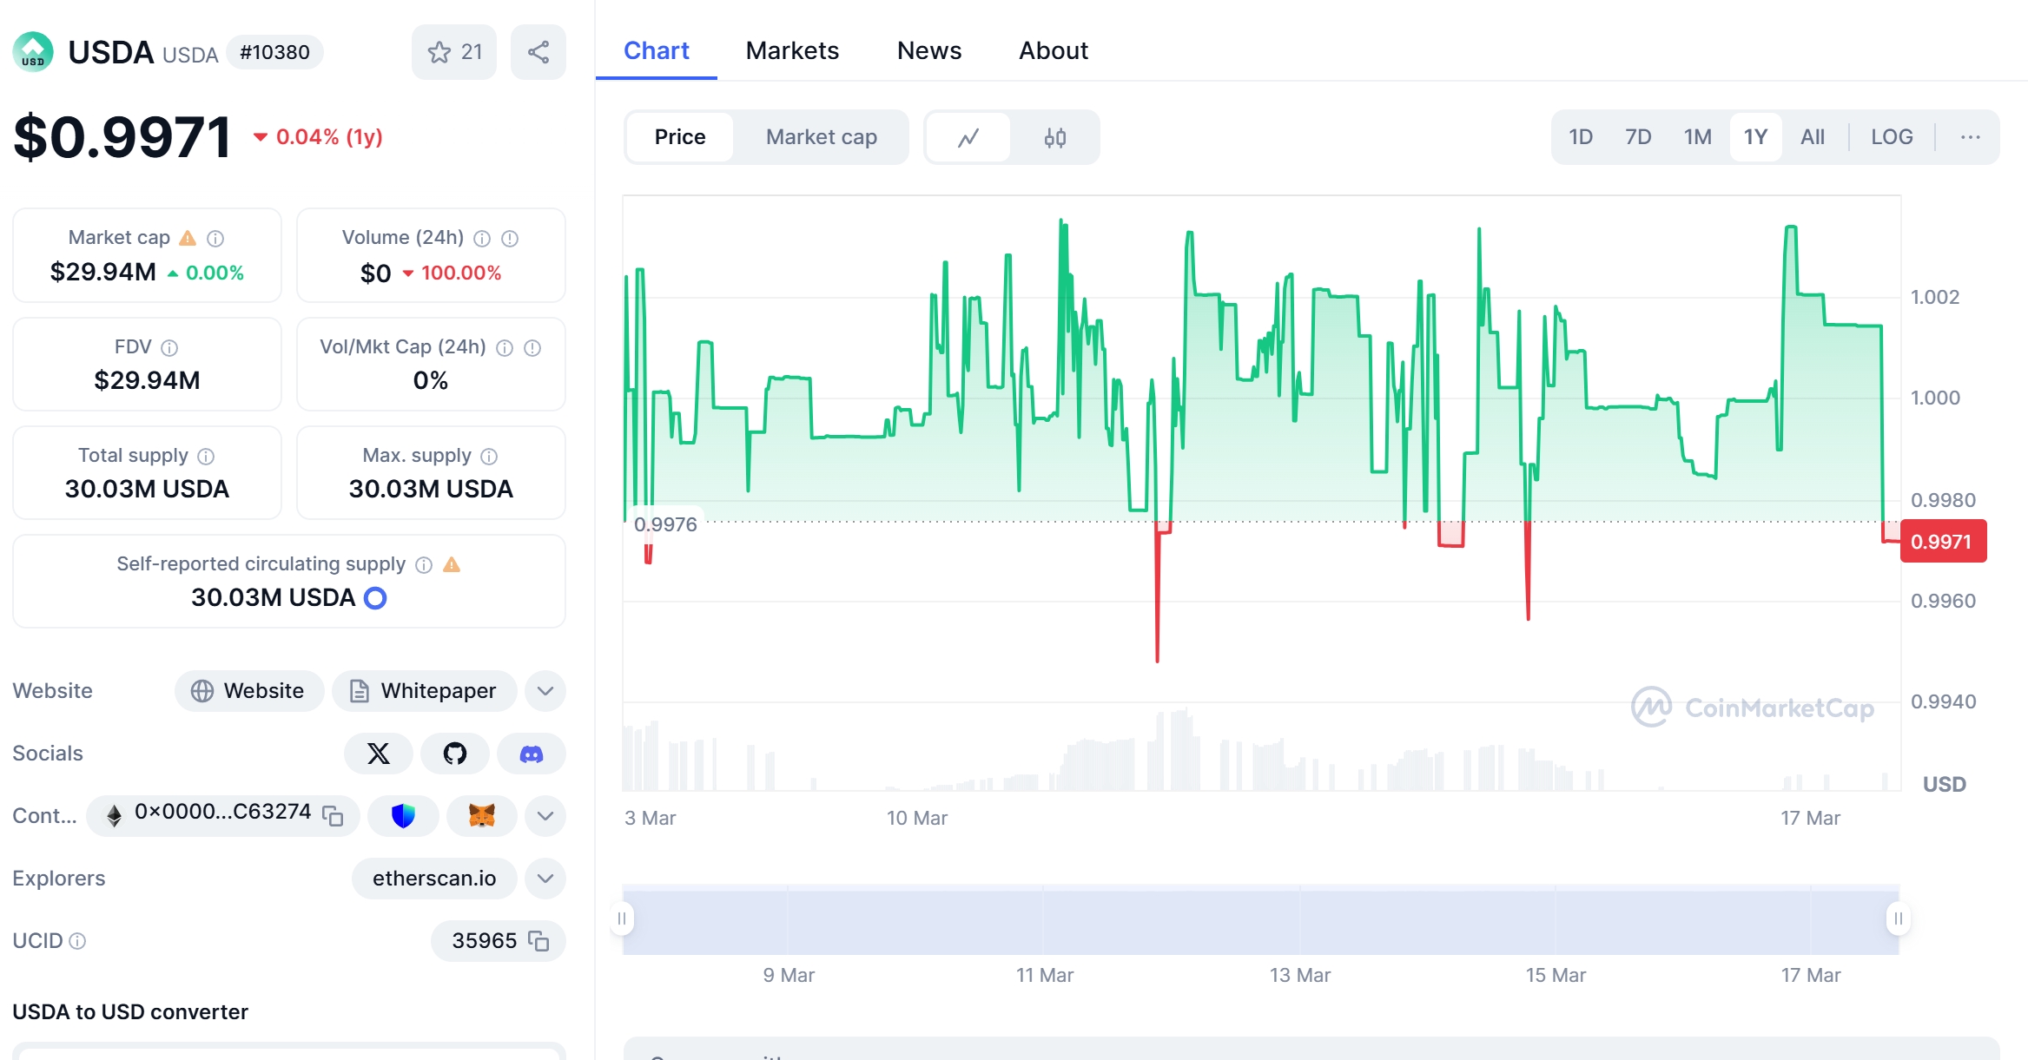Image resolution: width=2028 pixels, height=1060 pixels.
Task: Set chart range to 1Y
Action: (1755, 137)
